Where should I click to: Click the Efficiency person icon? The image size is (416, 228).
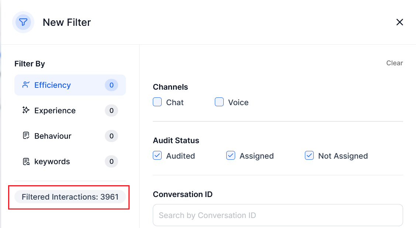(26, 85)
